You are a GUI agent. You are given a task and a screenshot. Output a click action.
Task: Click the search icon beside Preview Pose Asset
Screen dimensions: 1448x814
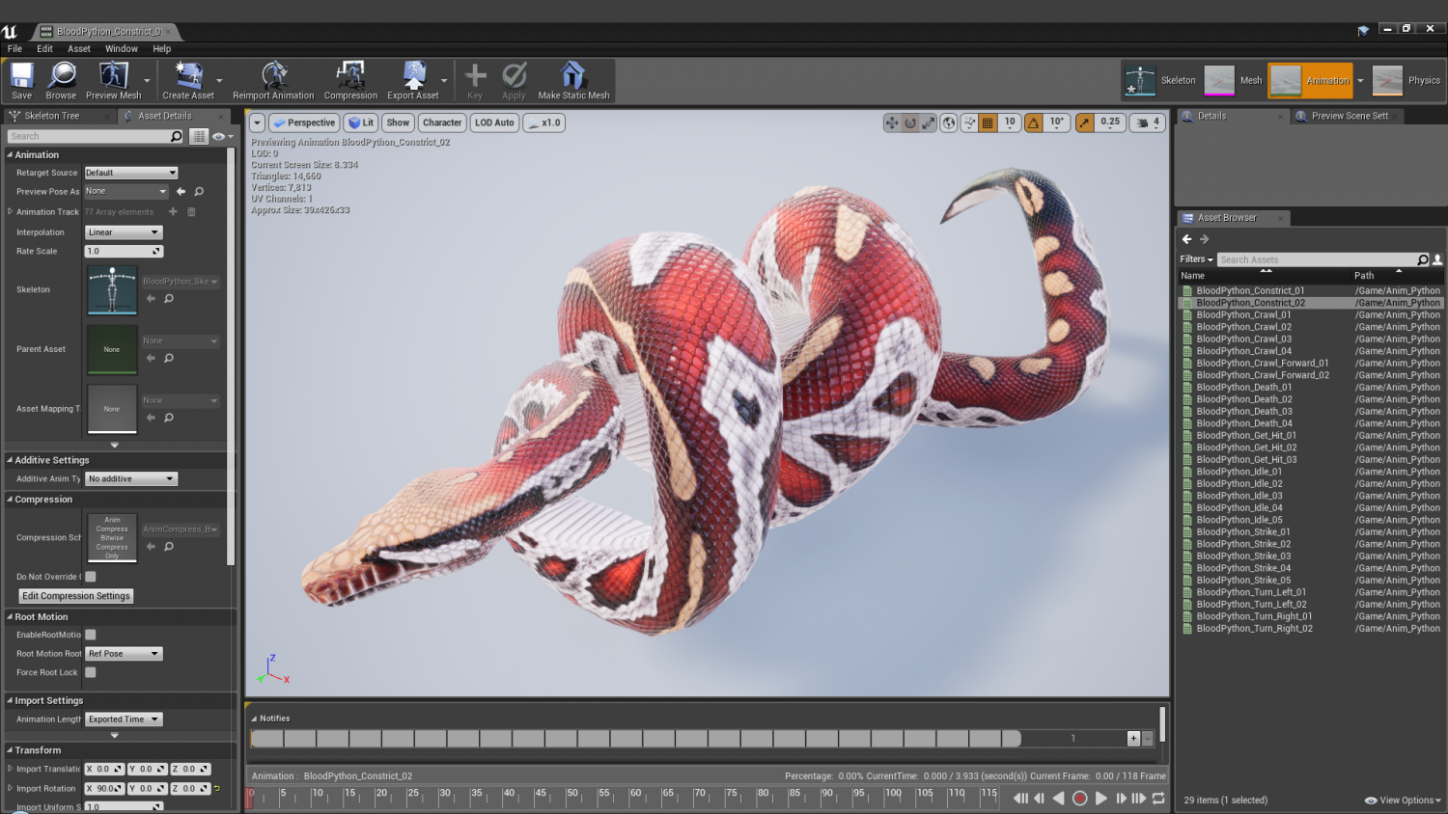[199, 192]
